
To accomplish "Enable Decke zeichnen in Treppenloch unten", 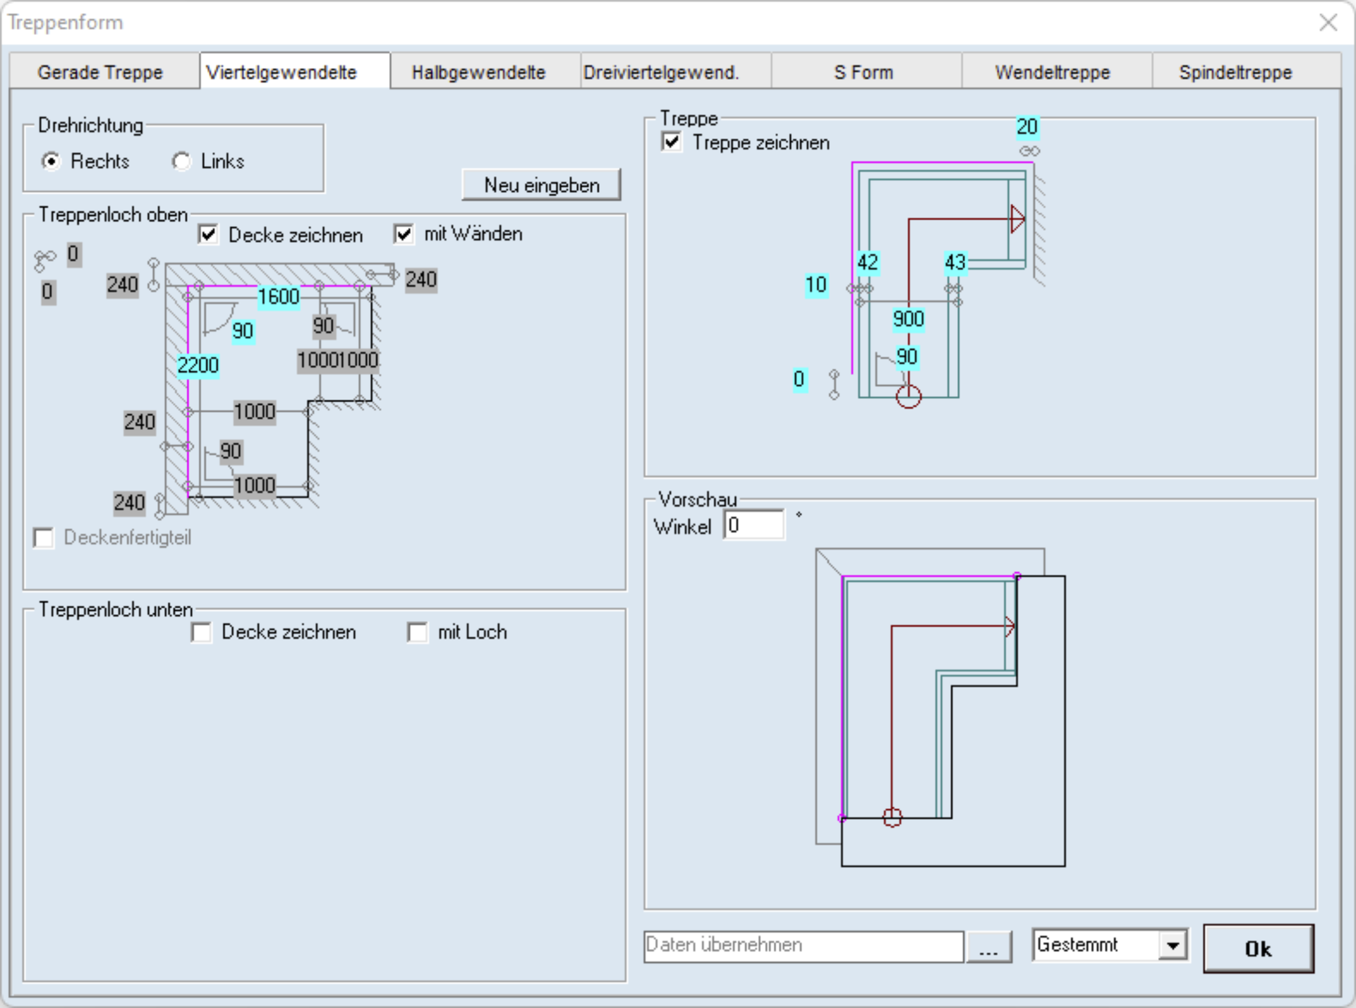I will (201, 632).
